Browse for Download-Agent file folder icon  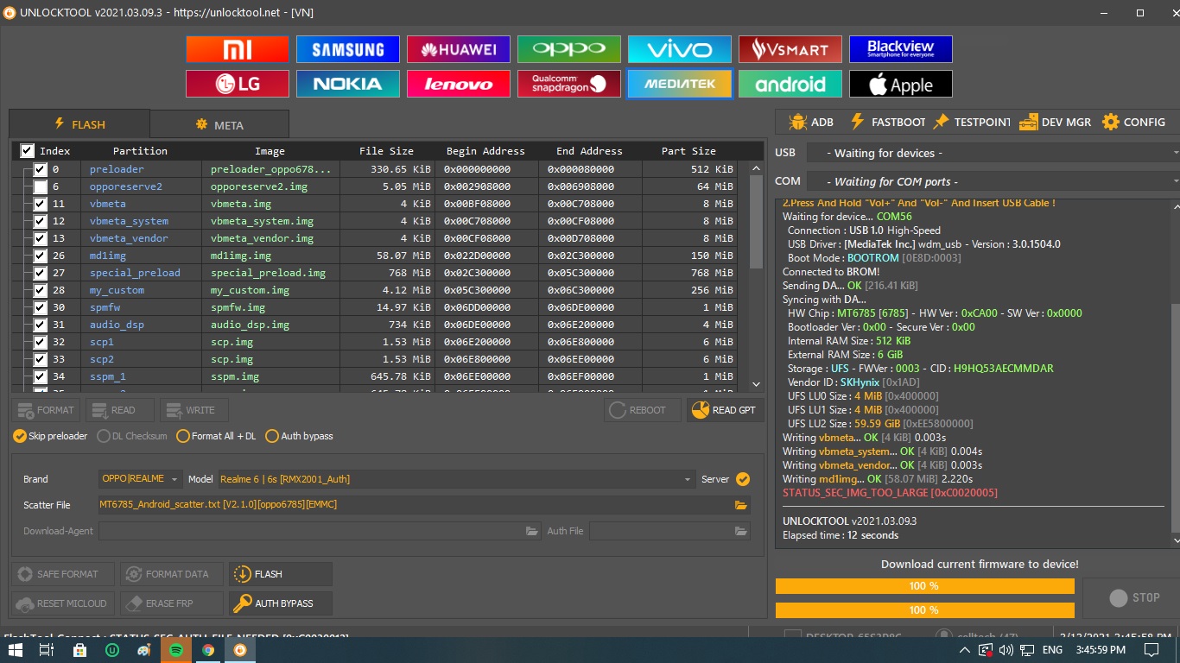click(533, 531)
